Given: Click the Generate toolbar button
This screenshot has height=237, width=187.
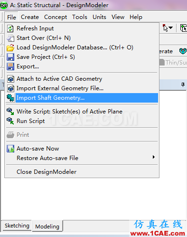Looking at the screenshot, I should [x=166, y=51].
